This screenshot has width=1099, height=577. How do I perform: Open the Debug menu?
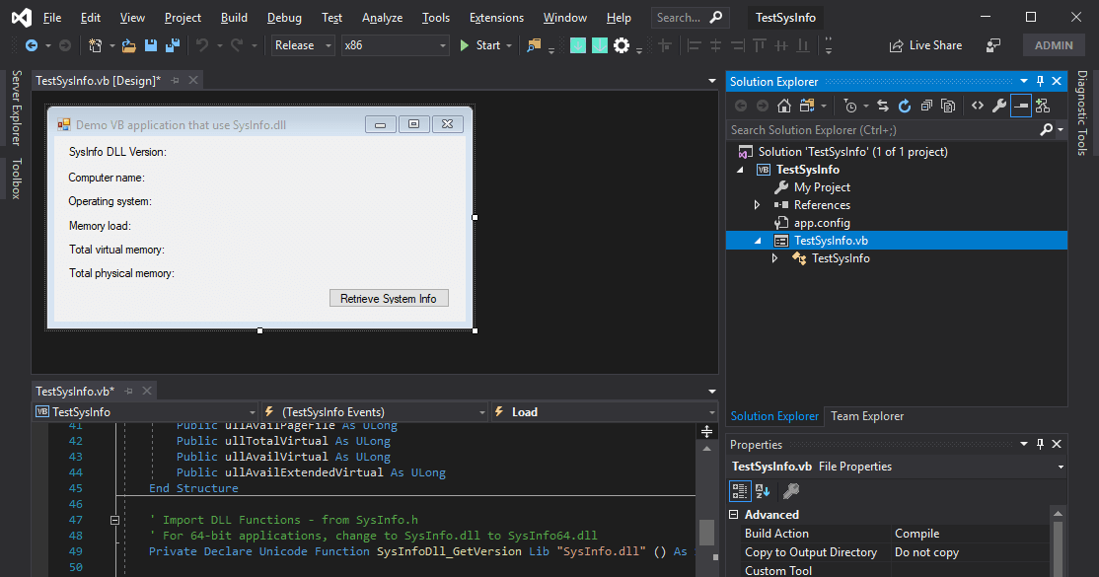[283, 17]
